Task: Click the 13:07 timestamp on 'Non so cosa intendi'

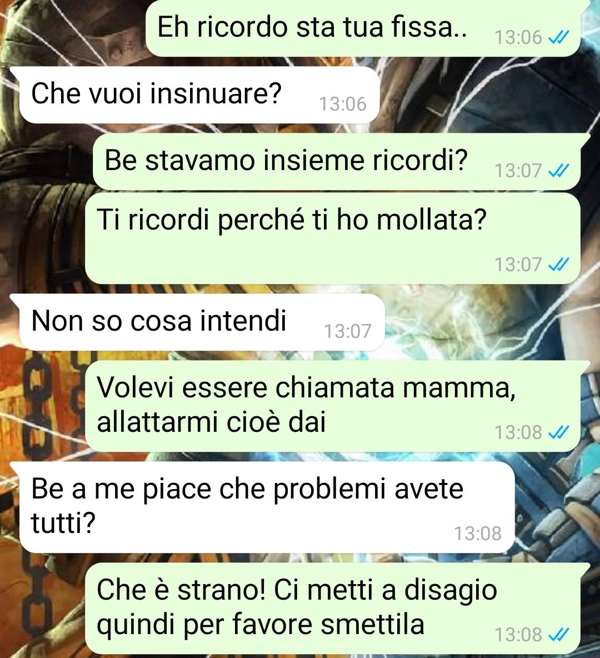Action: (348, 332)
